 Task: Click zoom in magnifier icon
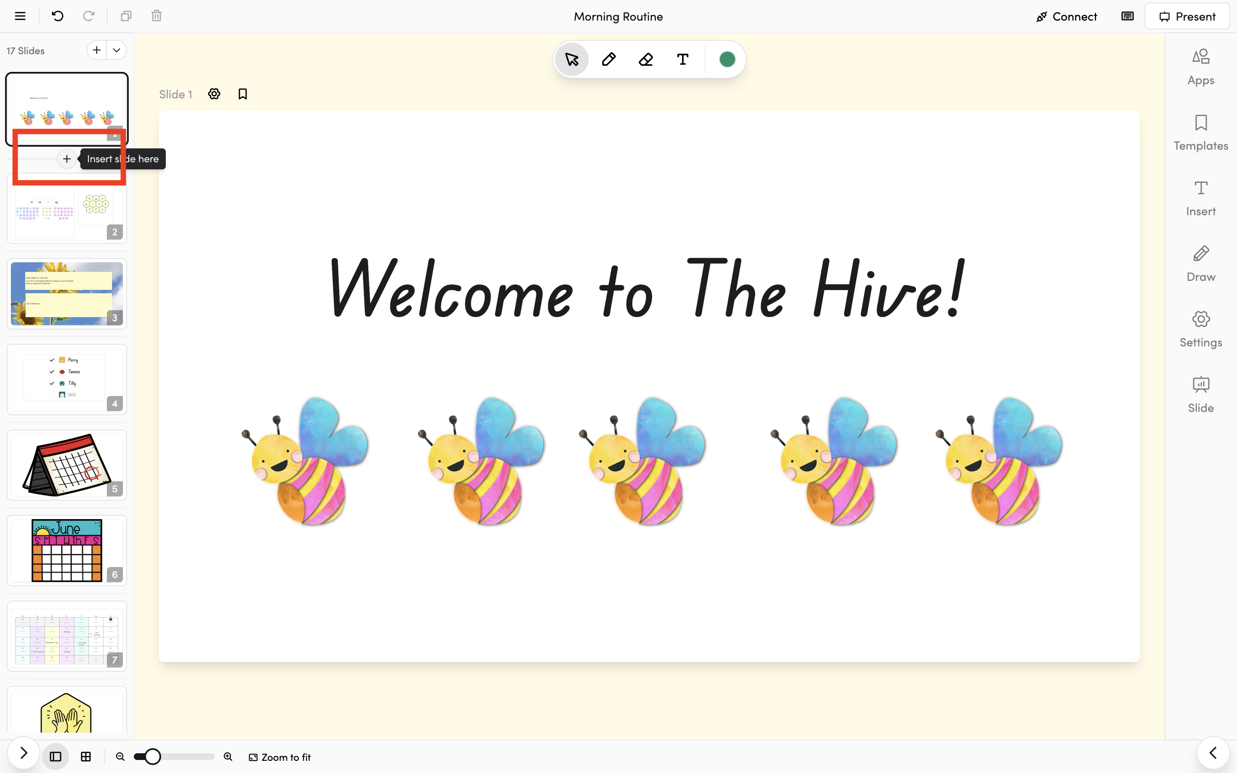tap(228, 757)
